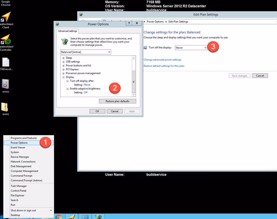Image resolution: width=277 pixels, height=219 pixels.
Task: Click OK in Power Options dialog
Action: pos(97,111)
